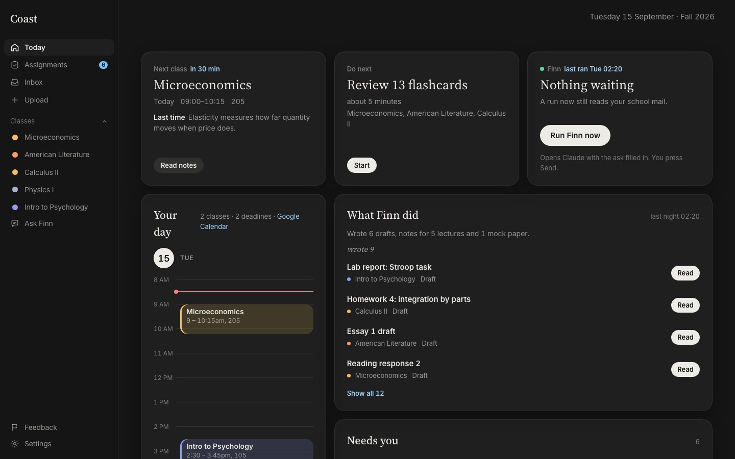735x459 pixels.
Task: Read the Lab report: Stroop task draft
Action: tap(685, 273)
